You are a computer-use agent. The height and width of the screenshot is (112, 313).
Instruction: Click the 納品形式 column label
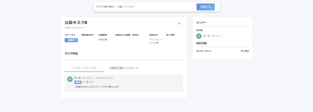coord(153,35)
